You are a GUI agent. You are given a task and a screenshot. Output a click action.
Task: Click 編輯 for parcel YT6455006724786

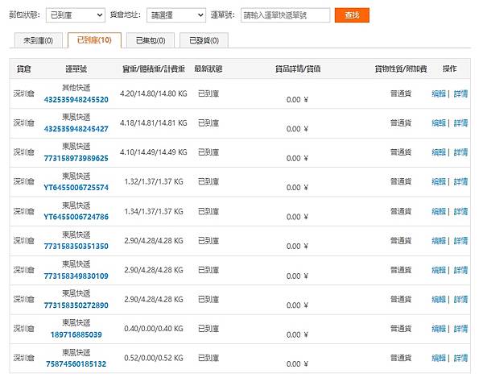439,211
